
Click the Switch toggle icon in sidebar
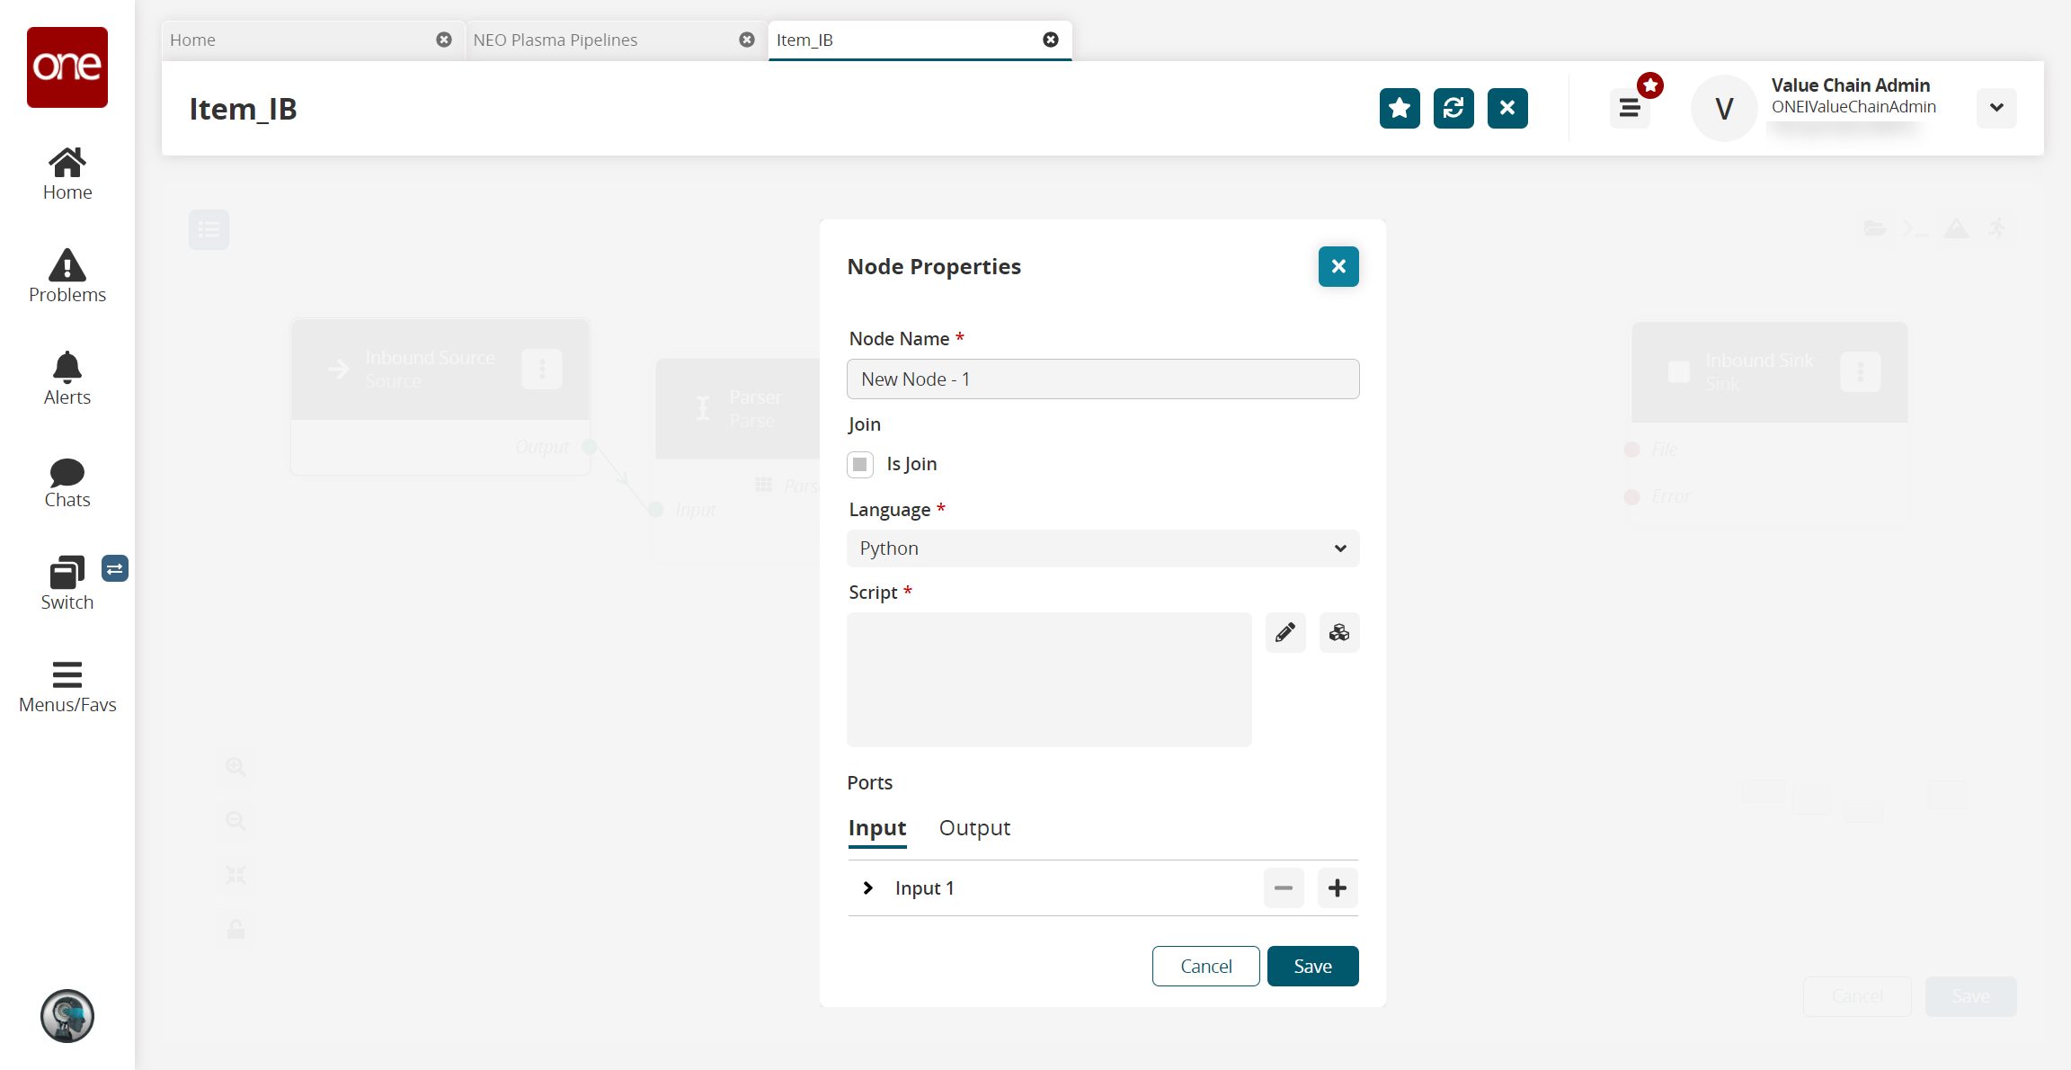tap(114, 569)
